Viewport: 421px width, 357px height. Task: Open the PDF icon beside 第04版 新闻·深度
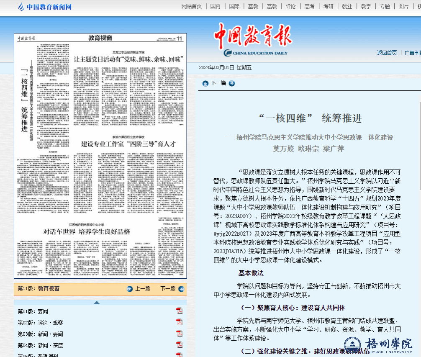click(179, 345)
